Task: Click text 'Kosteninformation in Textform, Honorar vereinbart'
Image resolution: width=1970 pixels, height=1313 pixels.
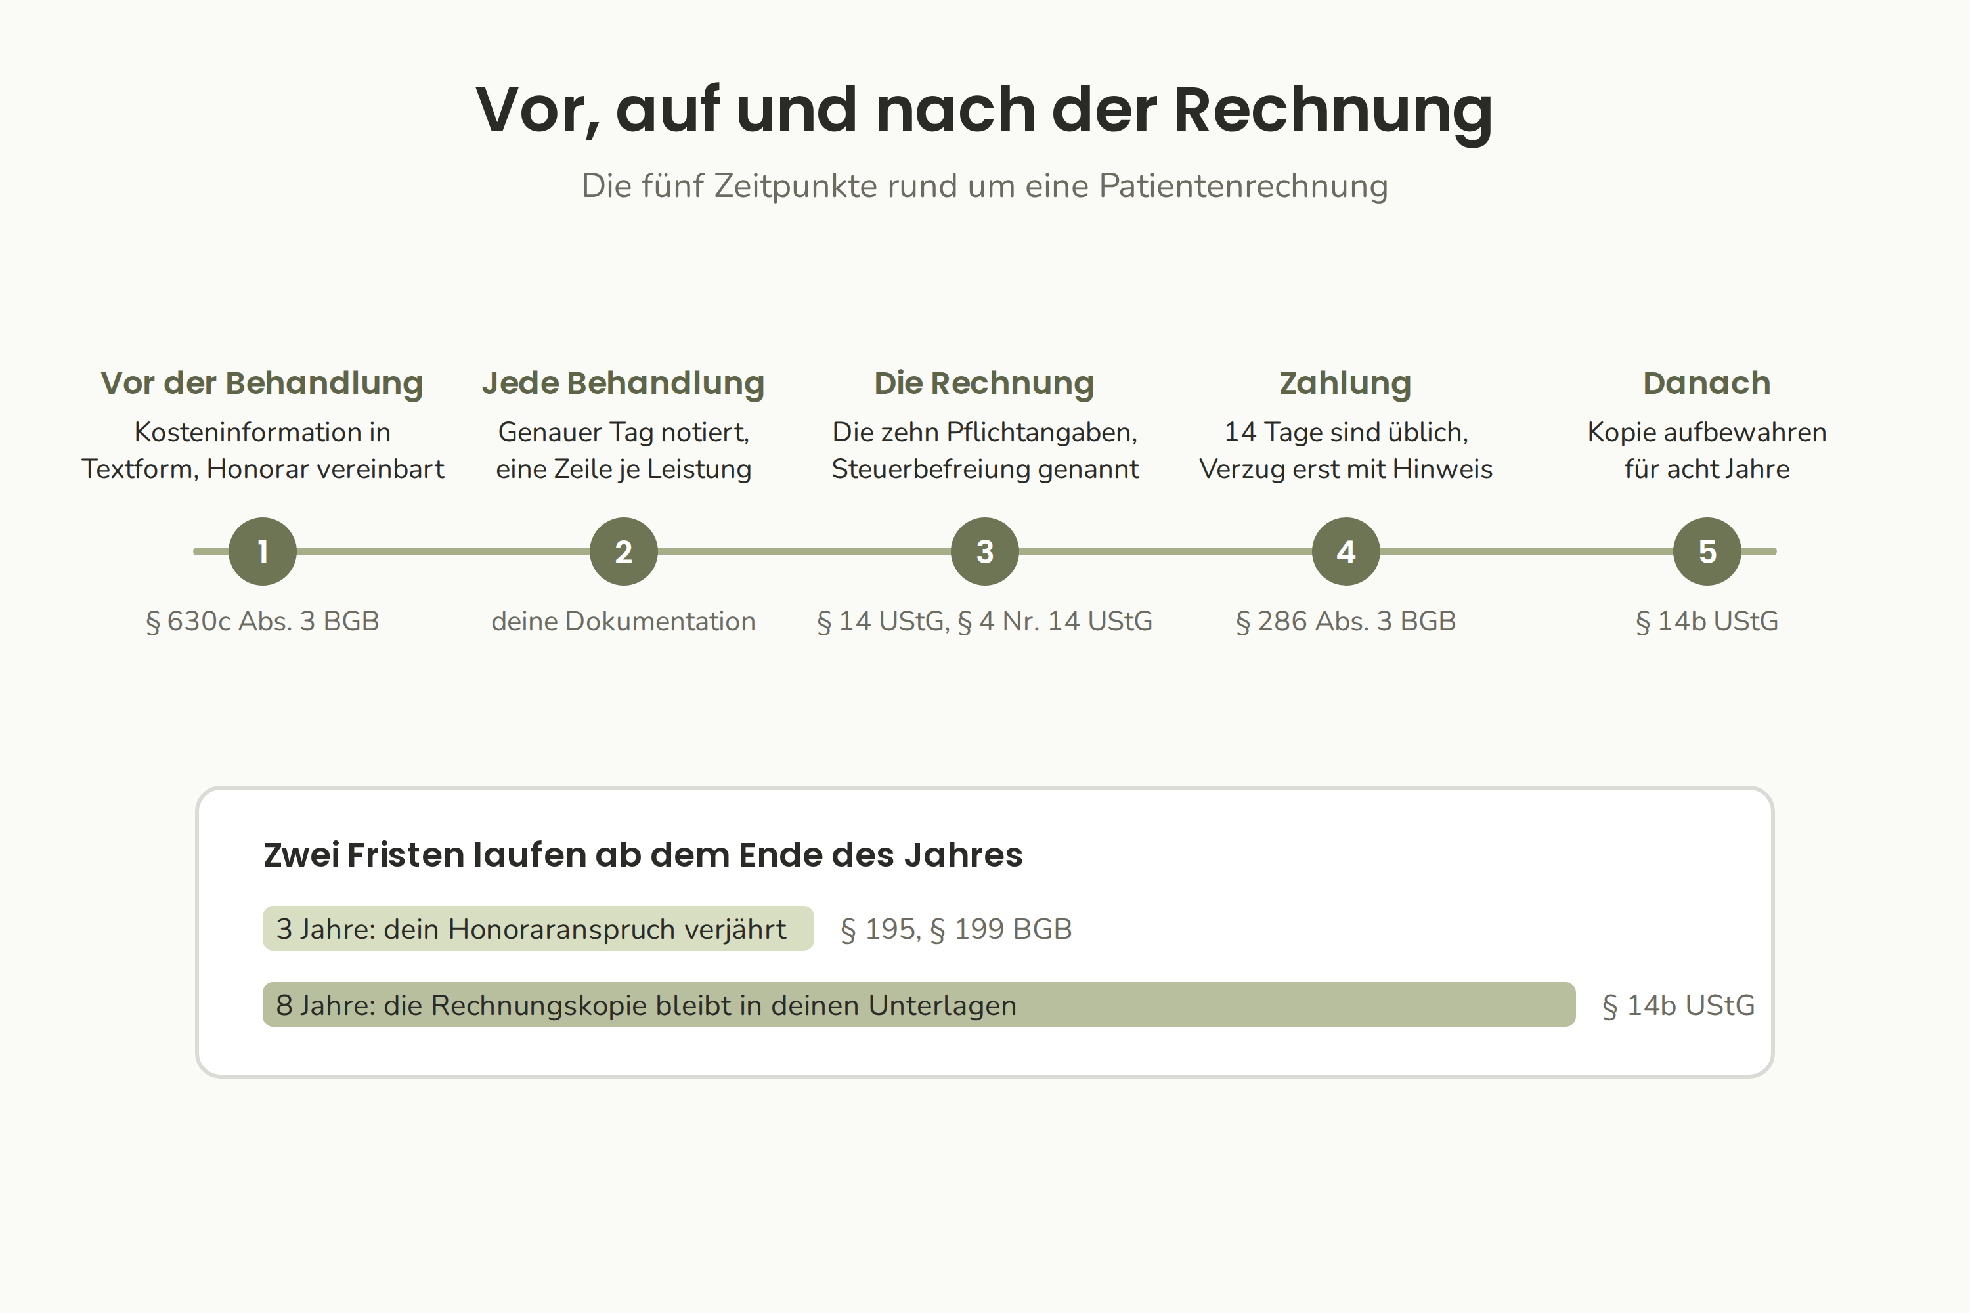Action: coord(262,450)
